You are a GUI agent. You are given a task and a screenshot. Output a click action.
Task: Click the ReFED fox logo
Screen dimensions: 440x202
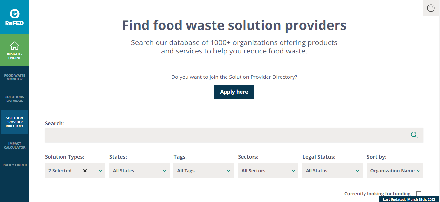click(15, 14)
